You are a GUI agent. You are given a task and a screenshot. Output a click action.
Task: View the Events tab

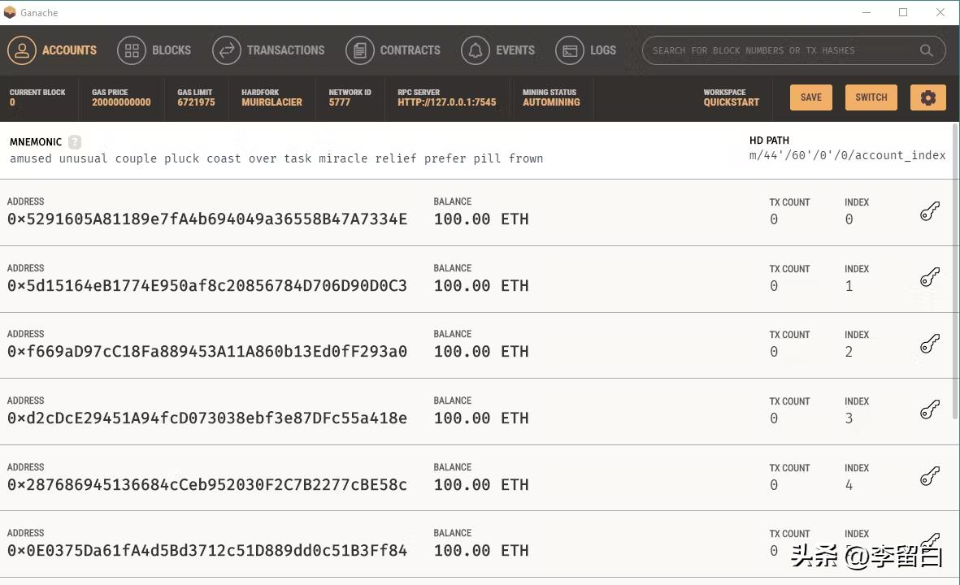click(498, 50)
